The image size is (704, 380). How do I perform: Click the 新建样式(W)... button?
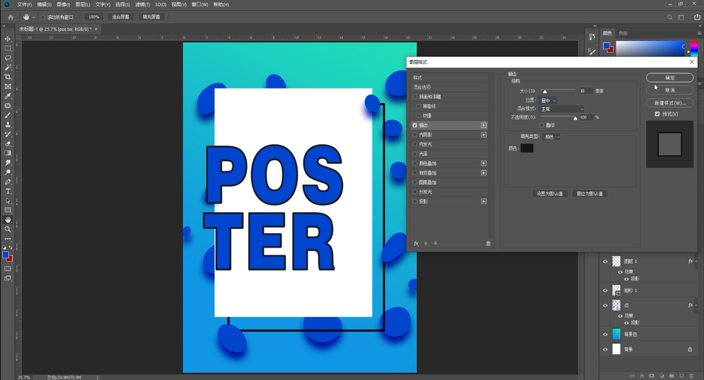(670, 103)
